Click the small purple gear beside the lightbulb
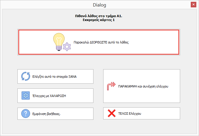The width and height of the screenshot is (199, 136). coord(67,46)
